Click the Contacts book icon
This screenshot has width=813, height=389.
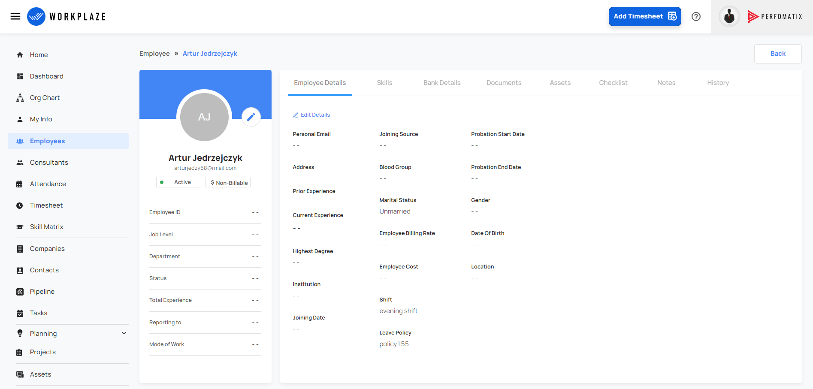tap(20, 270)
